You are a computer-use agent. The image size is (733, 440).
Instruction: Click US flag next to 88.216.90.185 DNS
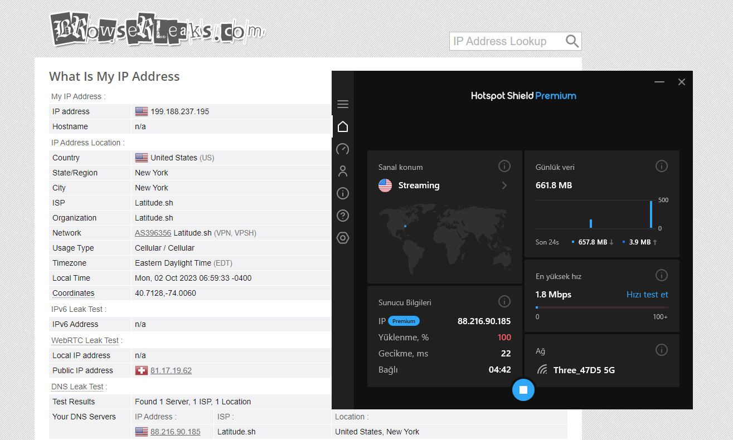tap(142, 432)
